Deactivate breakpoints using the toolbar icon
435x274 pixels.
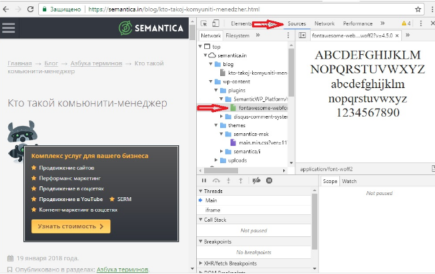tap(256, 180)
